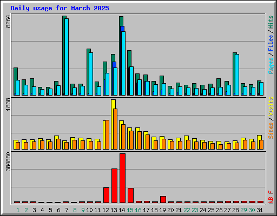Click day label 3 on the x-axis
Viewport: 277px width, 216px height.
click(x=34, y=210)
